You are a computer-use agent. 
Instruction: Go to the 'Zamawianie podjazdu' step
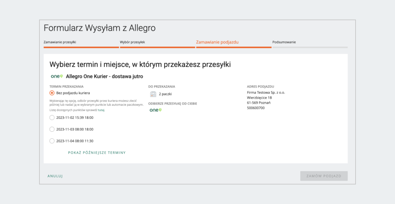pyautogui.click(x=218, y=42)
